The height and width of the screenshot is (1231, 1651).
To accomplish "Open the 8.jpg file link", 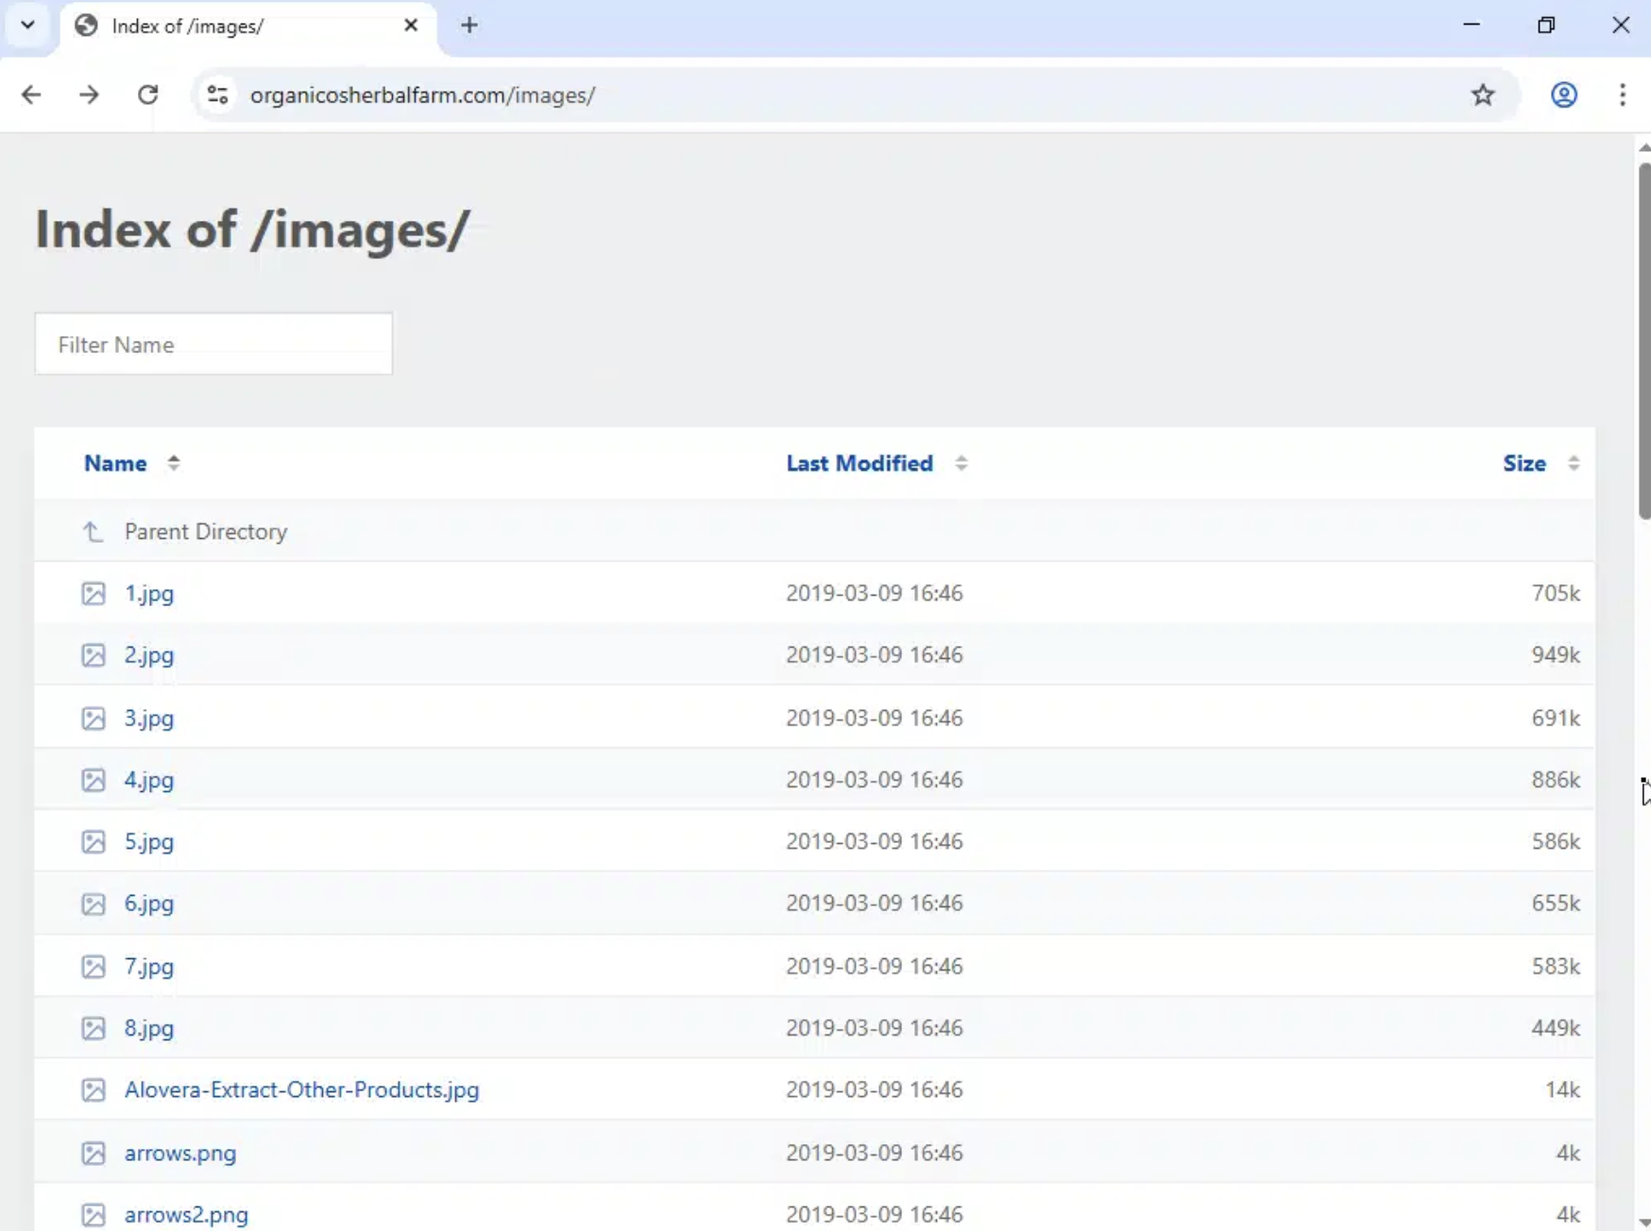I will 149,1028.
